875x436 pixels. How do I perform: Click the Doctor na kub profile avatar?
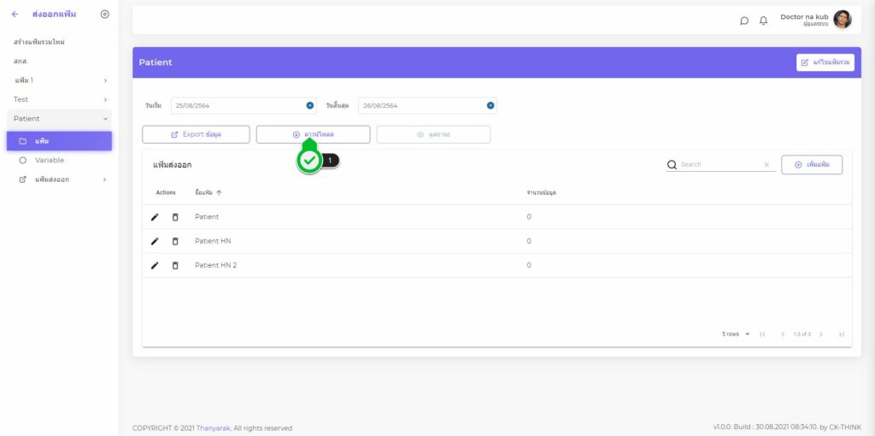(842, 20)
